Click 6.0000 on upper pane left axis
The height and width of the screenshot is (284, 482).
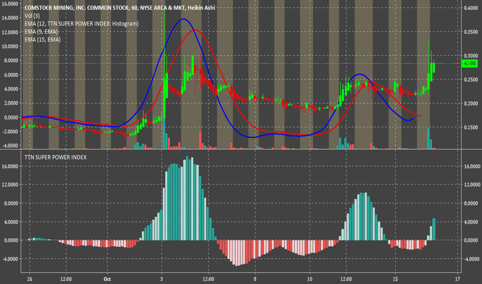[x=11, y=75]
